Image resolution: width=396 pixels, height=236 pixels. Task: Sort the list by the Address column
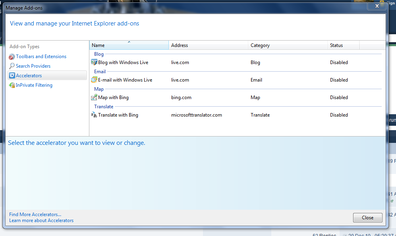coord(209,45)
